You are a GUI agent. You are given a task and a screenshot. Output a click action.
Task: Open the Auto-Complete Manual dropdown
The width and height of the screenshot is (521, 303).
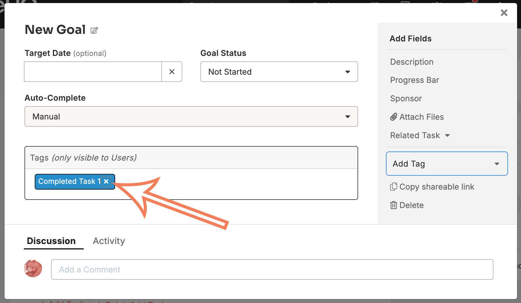(x=191, y=116)
